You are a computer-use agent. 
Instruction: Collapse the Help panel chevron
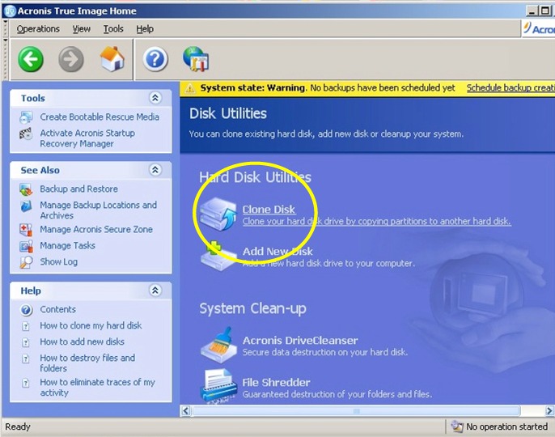pyautogui.click(x=155, y=291)
